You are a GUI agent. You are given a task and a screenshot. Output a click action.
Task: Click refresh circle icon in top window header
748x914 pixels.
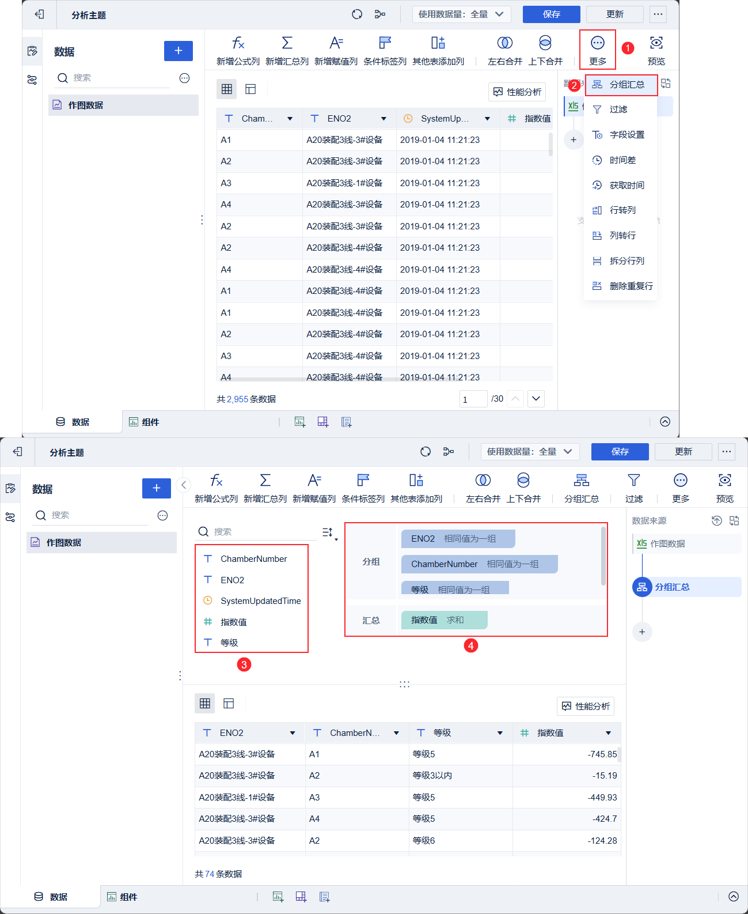pos(357,14)
